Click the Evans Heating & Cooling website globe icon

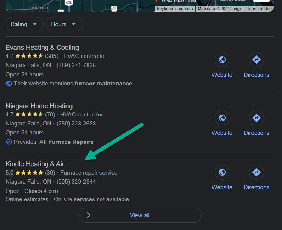tap(222, 60)
